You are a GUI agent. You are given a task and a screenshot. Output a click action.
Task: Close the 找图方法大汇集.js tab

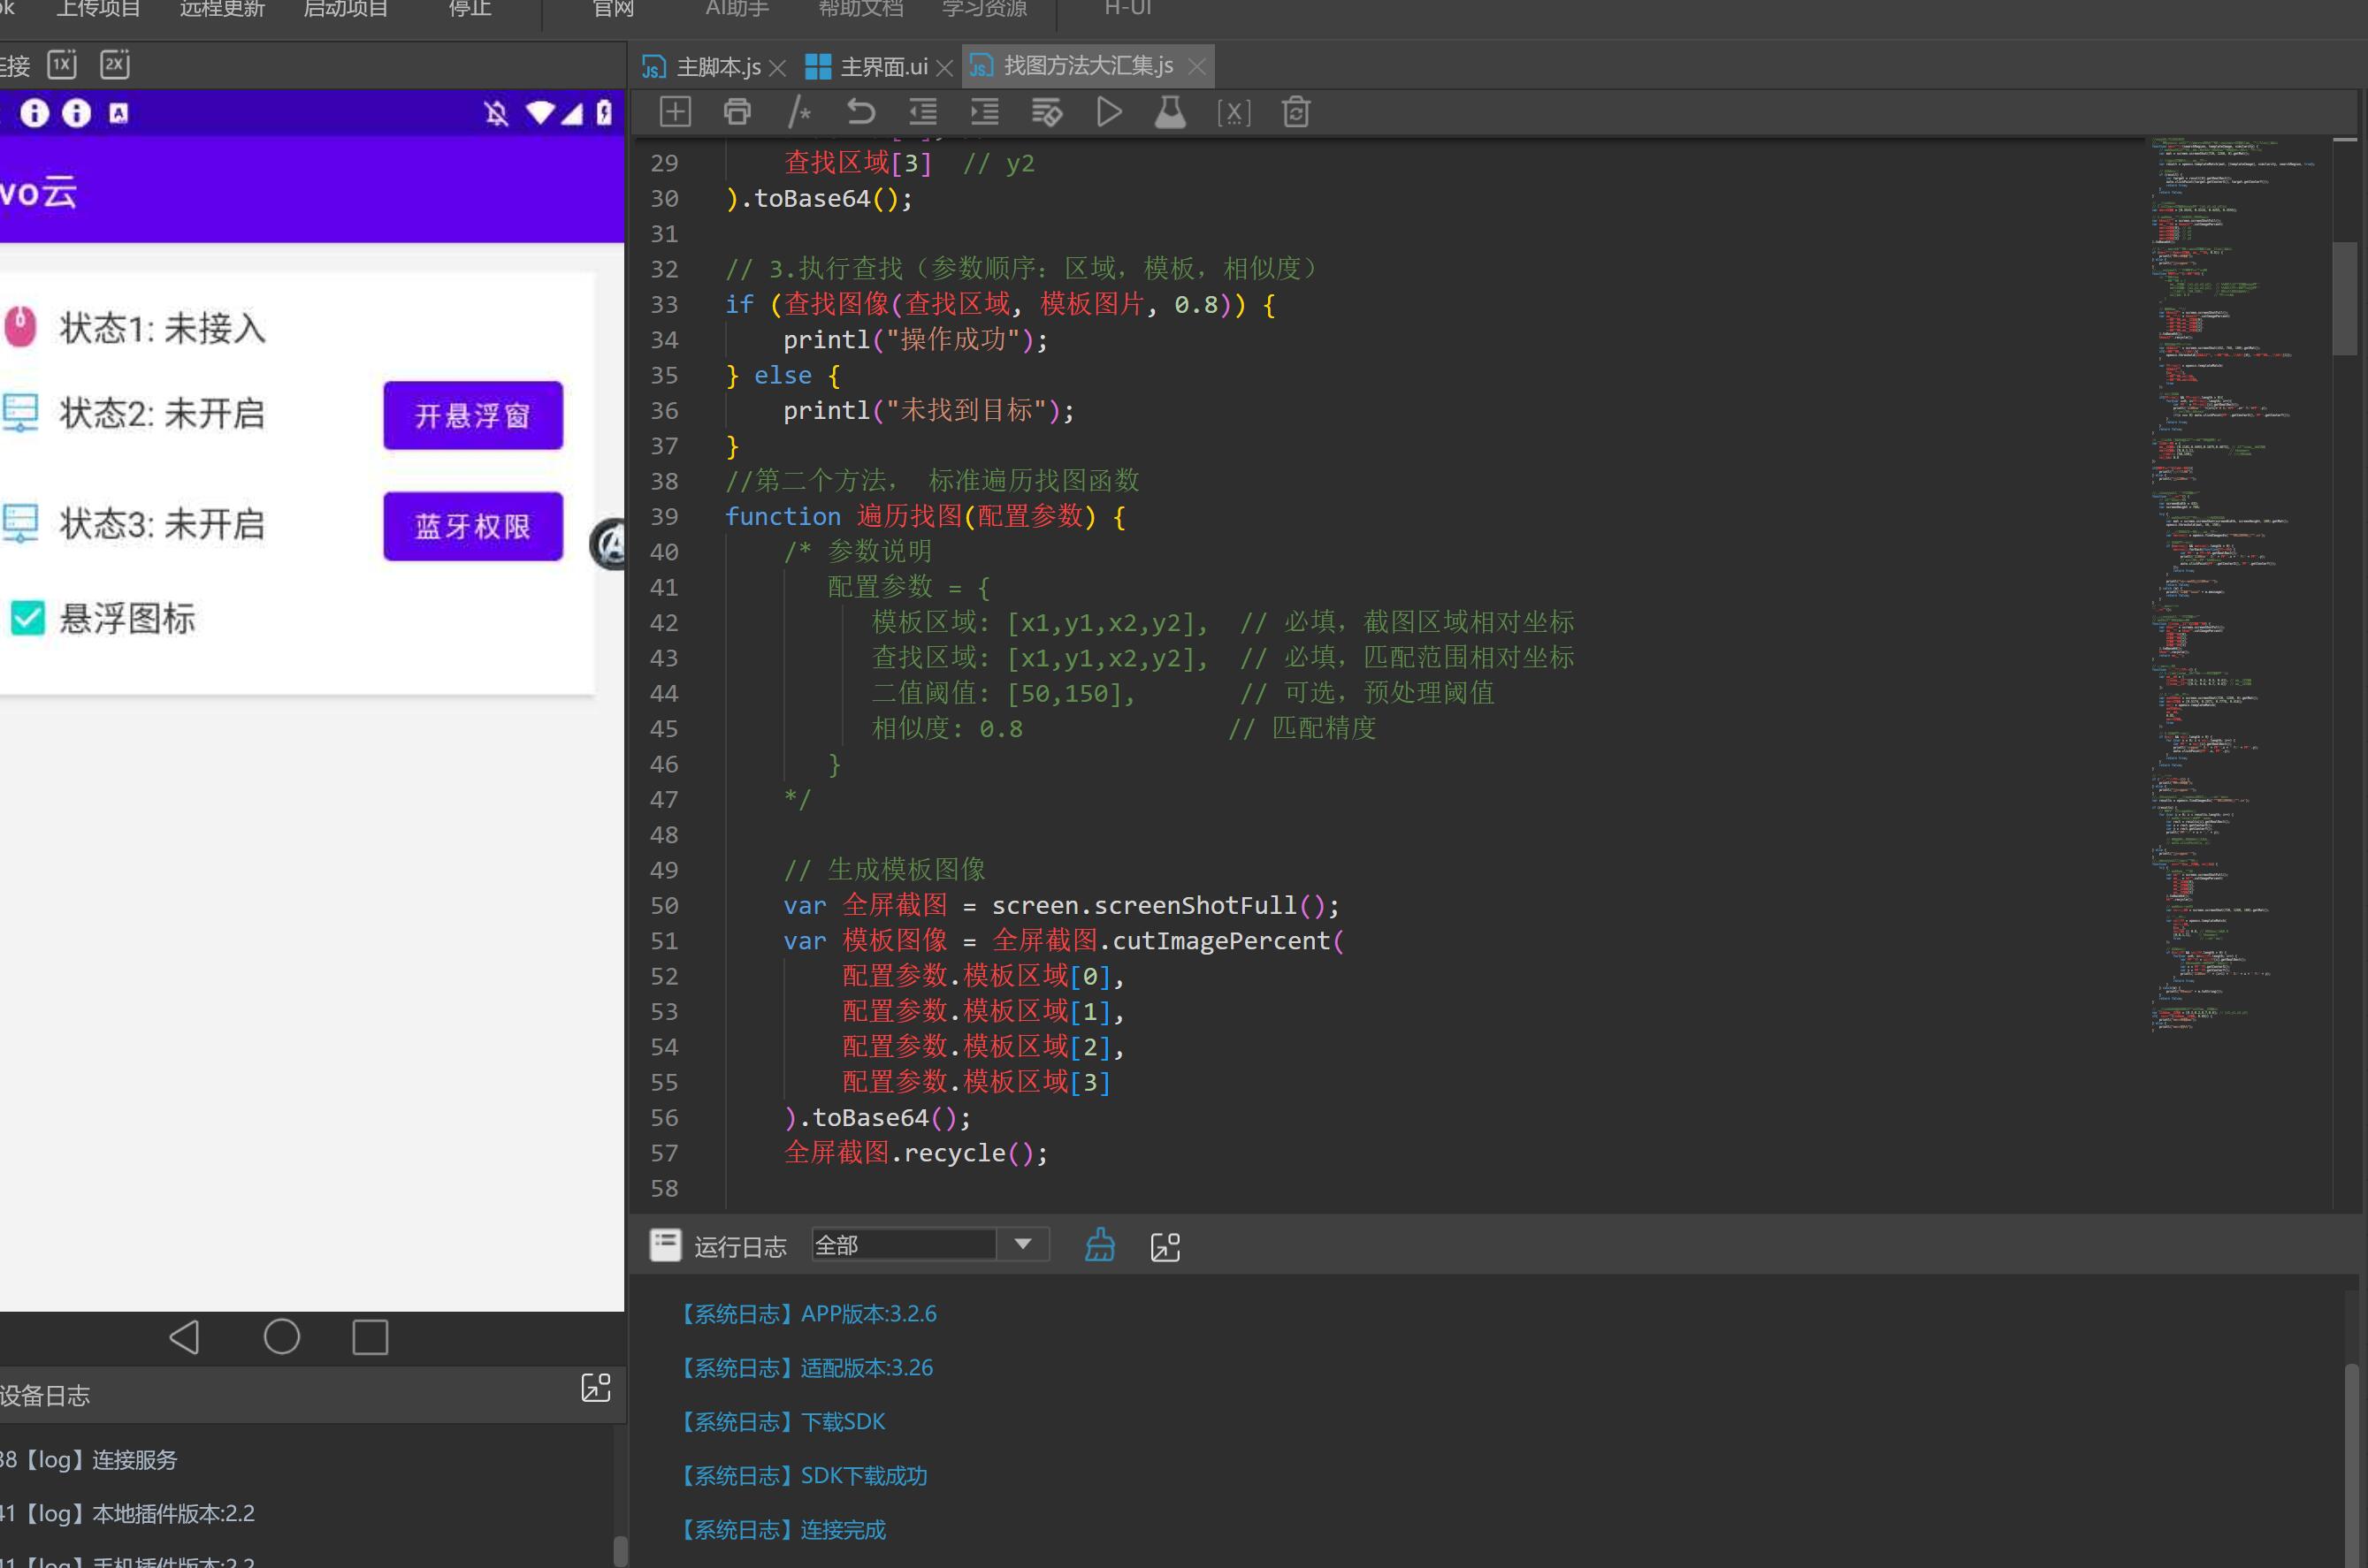[1196, 67]
